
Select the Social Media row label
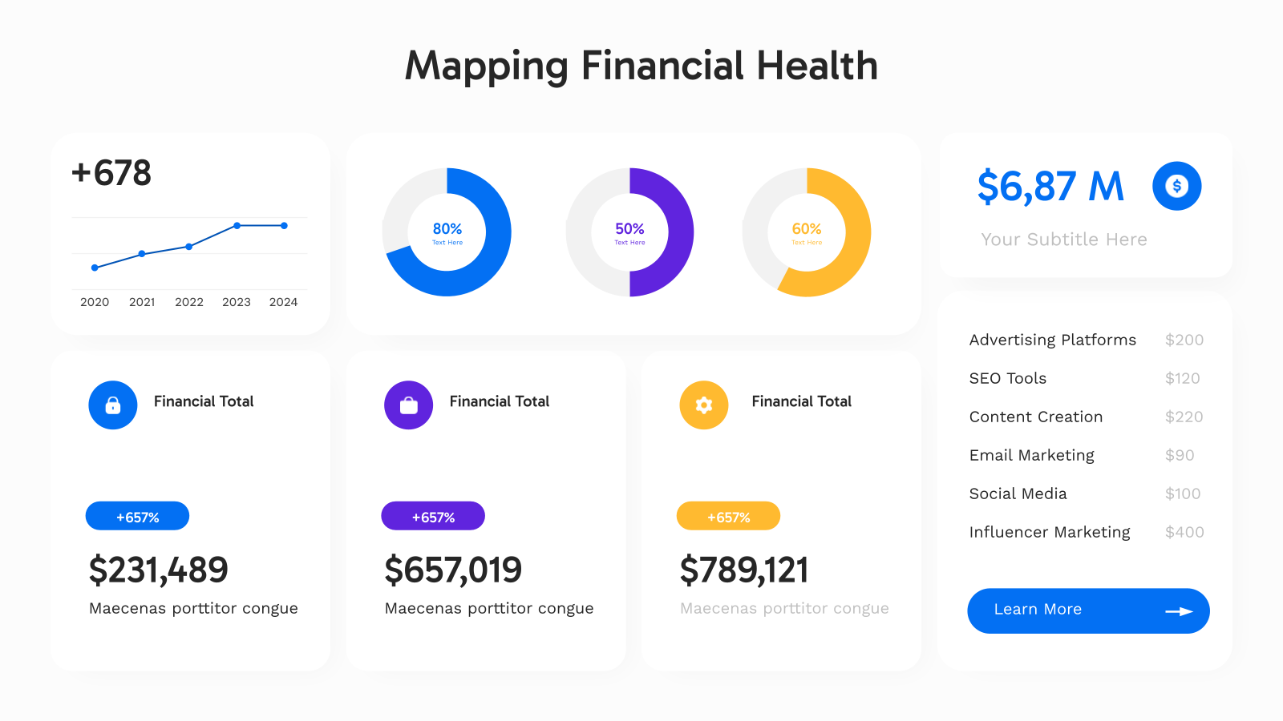[x=1018, y=493]
